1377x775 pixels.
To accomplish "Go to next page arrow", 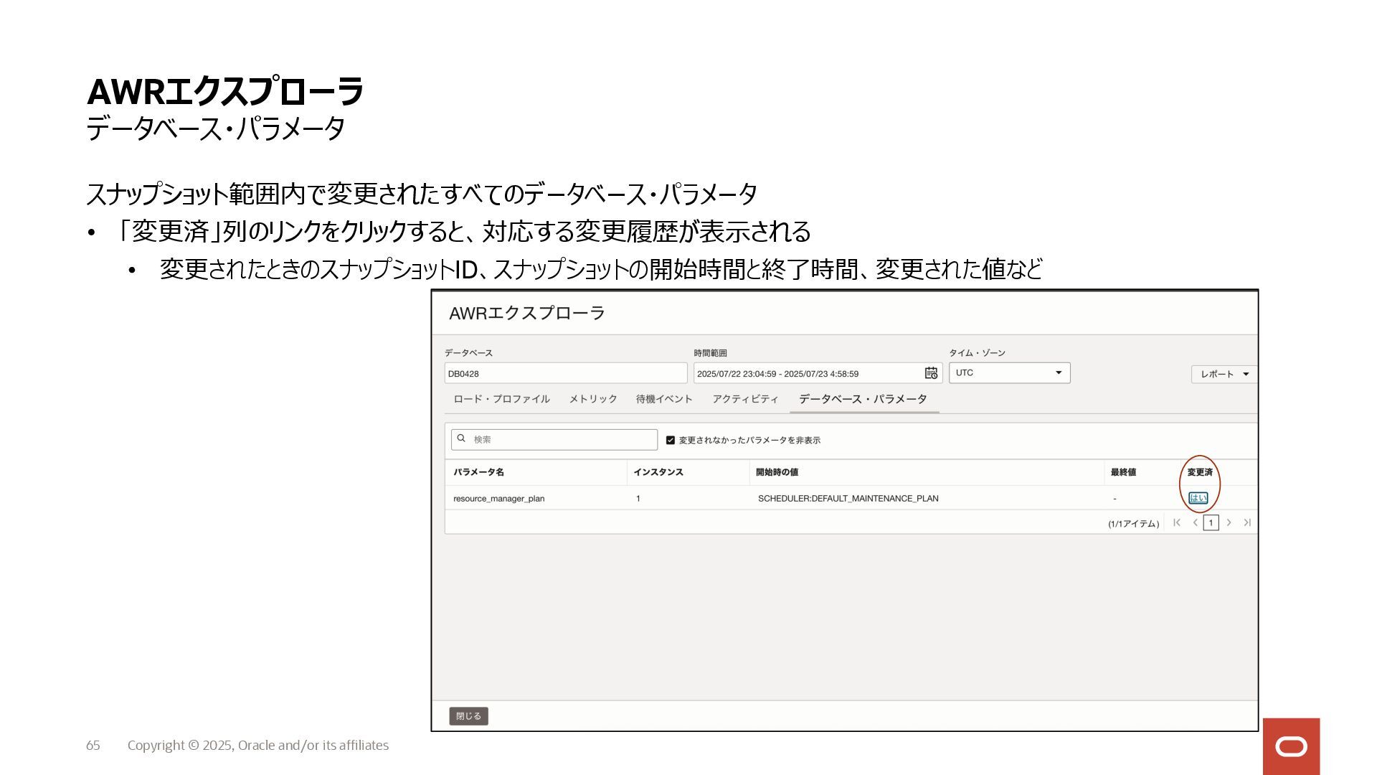I will pyautogui.click(x=1229, y=522).
